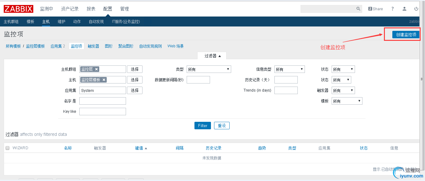Remove the 监控层 host group tag
425x181 pixels.
point(96,69)
